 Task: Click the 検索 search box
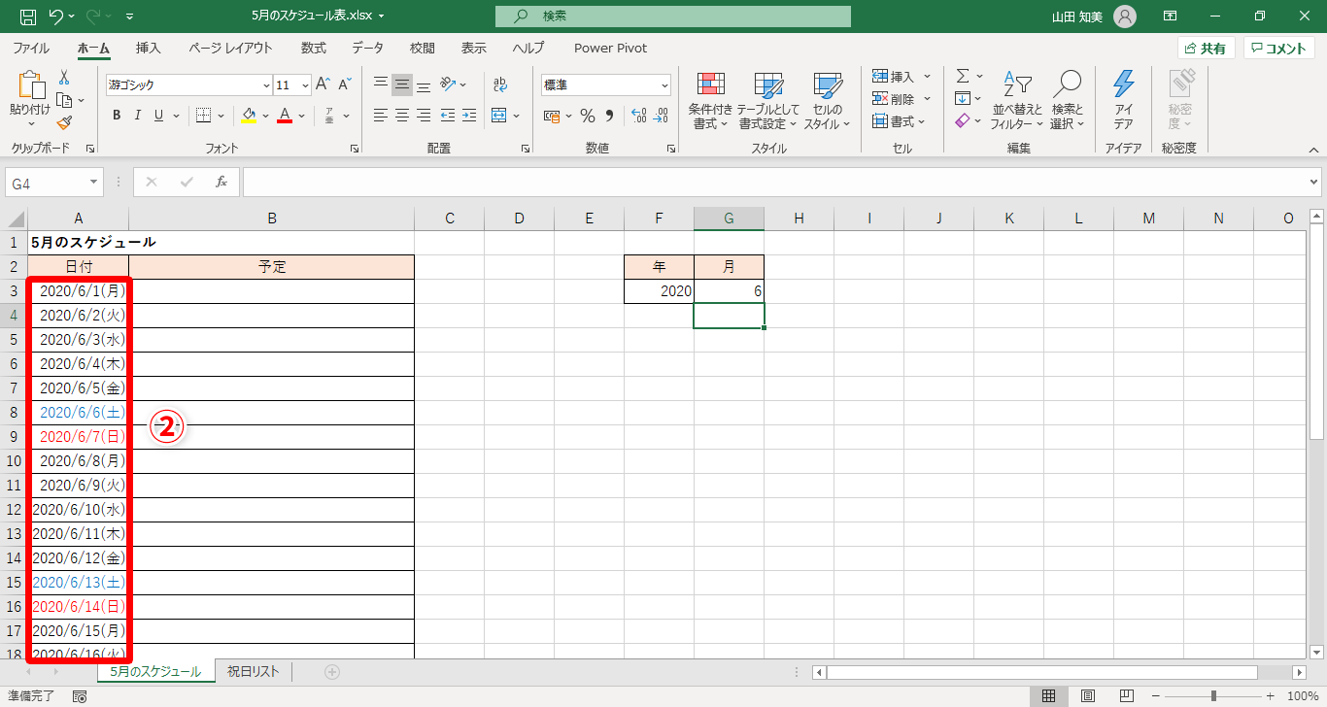672,17
